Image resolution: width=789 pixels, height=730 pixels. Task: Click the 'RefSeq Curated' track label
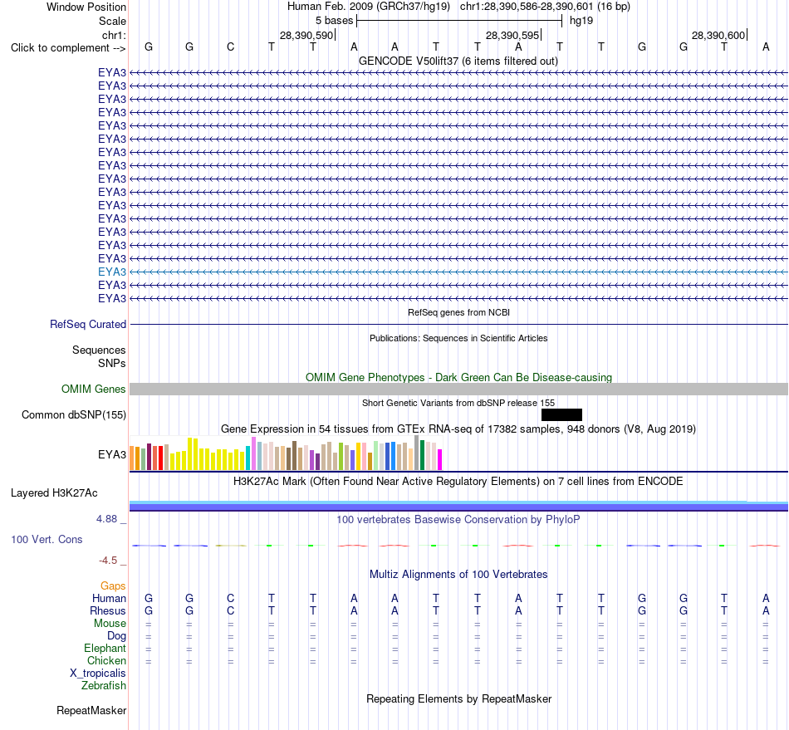click(x=88, y=324)
